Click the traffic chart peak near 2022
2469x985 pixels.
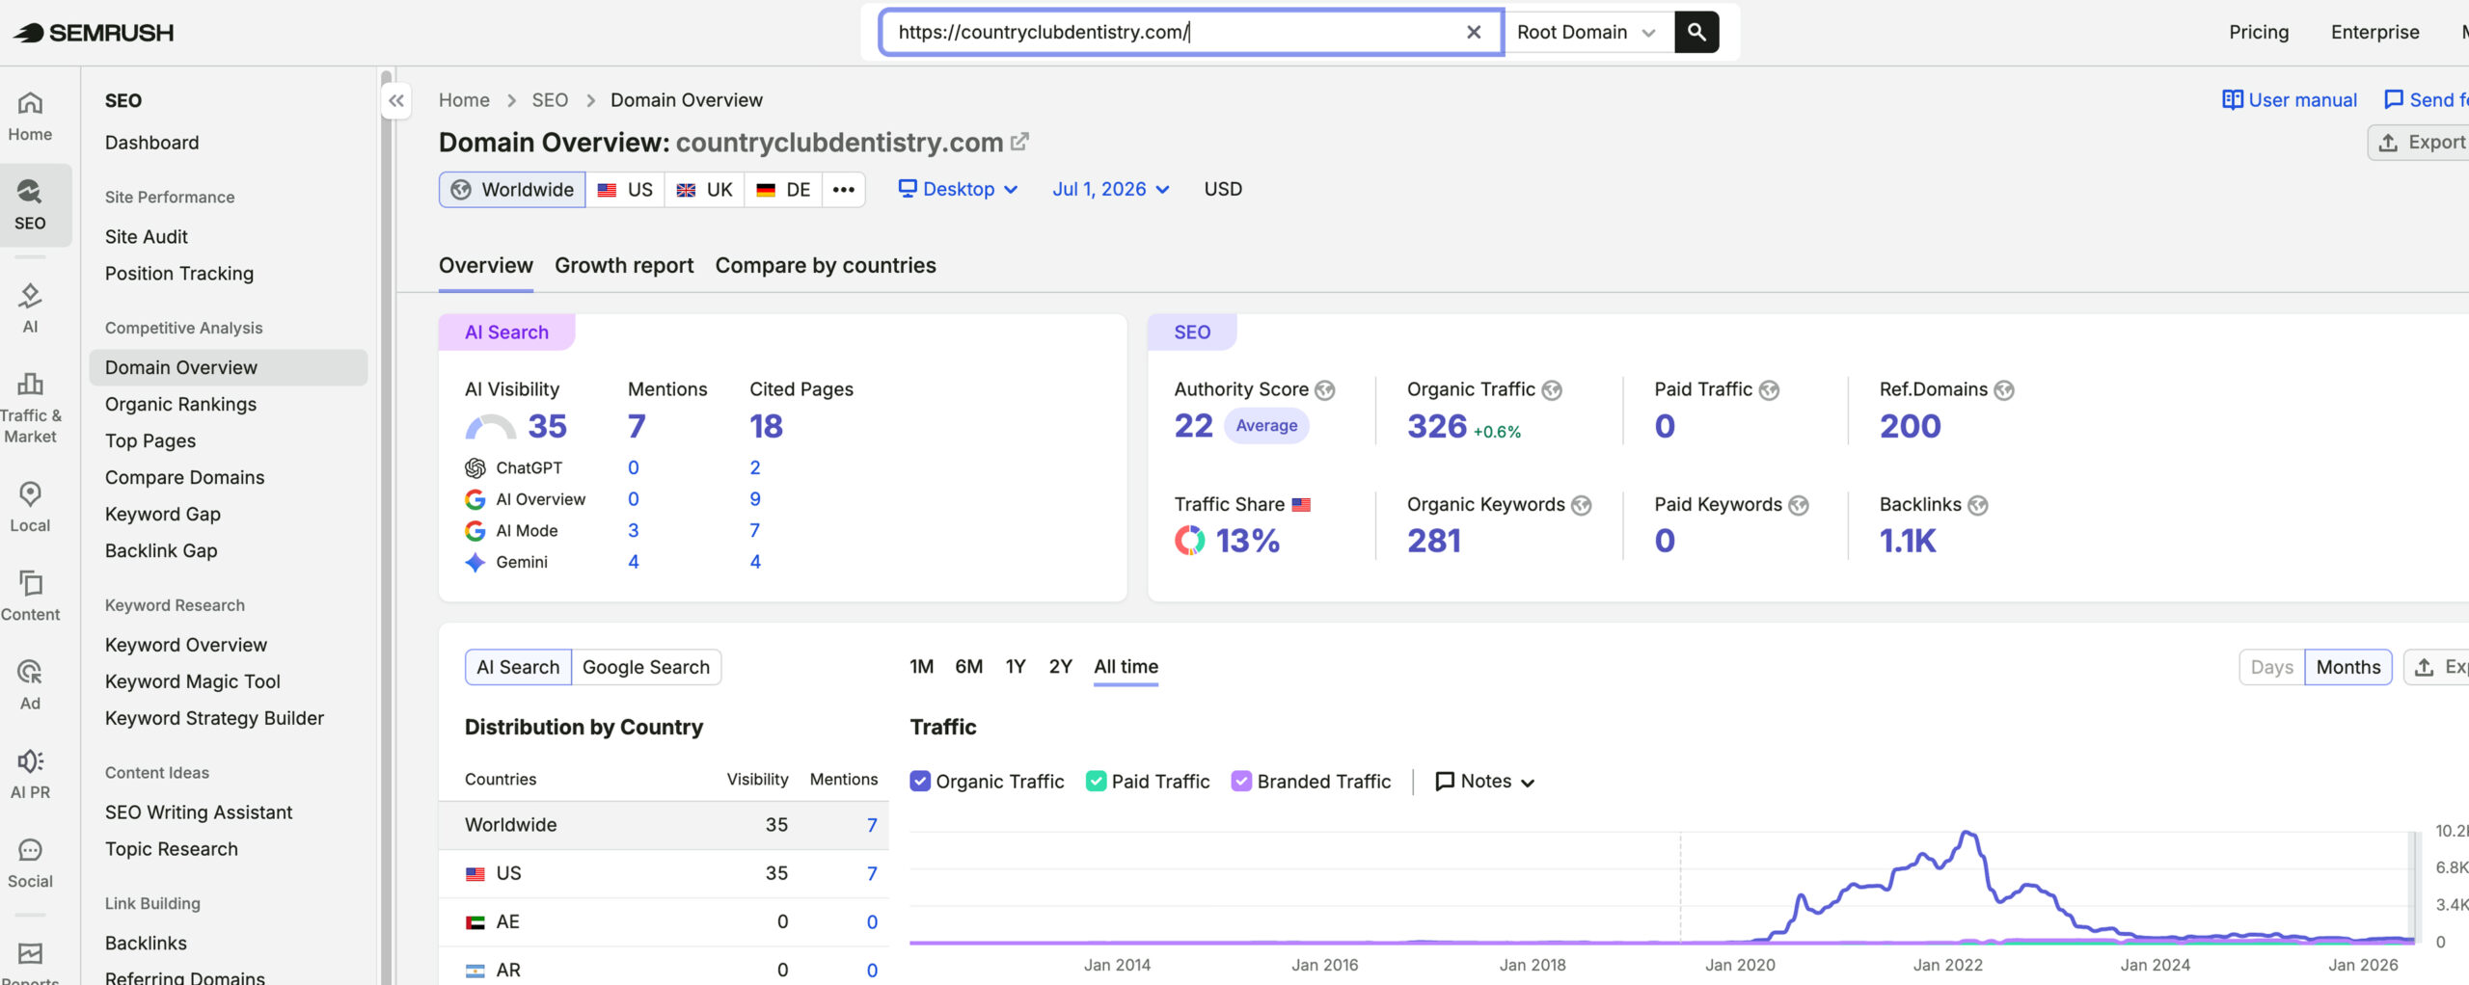point(1967,833)
